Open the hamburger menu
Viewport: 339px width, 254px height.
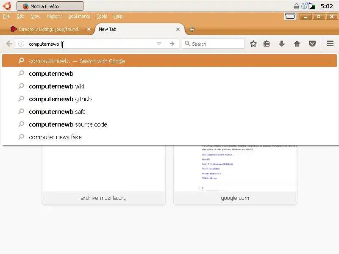[330, 44]
